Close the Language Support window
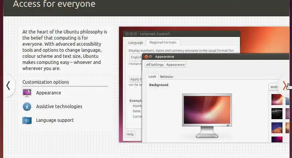The width and height of the screenshot is (292, 158). [127, 34]
